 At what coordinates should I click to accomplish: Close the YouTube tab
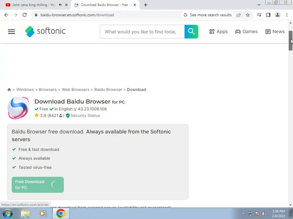tap(66, 5)
